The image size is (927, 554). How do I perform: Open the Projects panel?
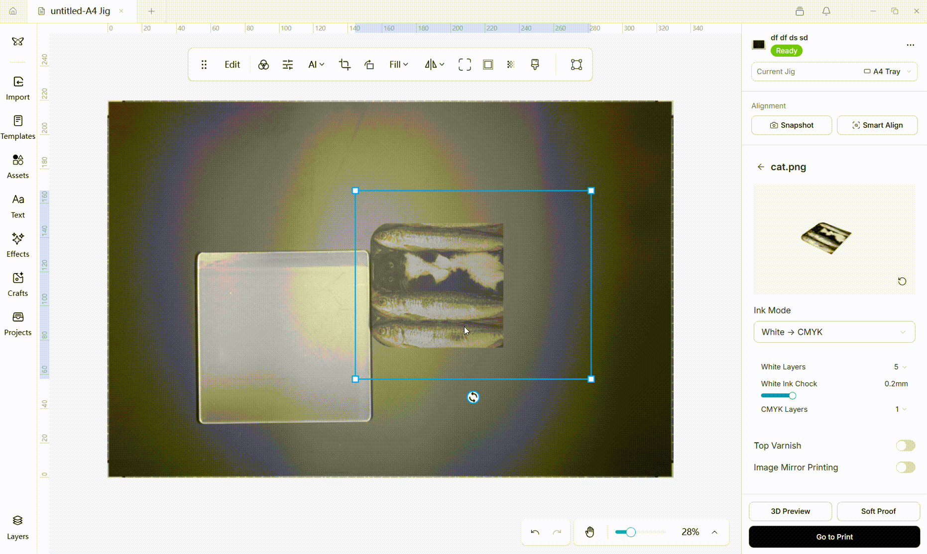[18, 324]
